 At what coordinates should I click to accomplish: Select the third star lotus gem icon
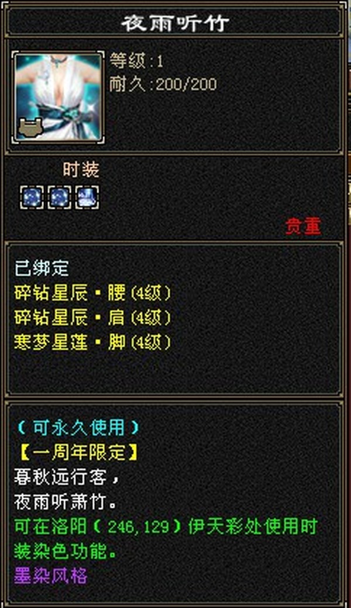click(87, 197)
